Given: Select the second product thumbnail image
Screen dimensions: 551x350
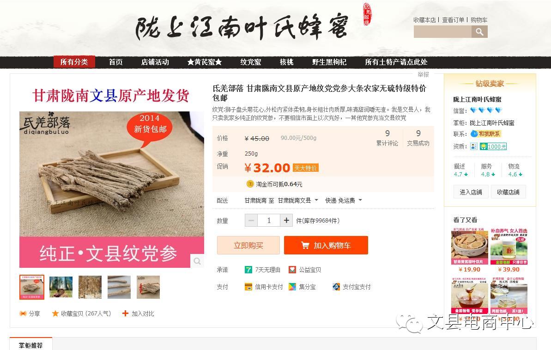Looking at the screenshot, I should point(61,287).
